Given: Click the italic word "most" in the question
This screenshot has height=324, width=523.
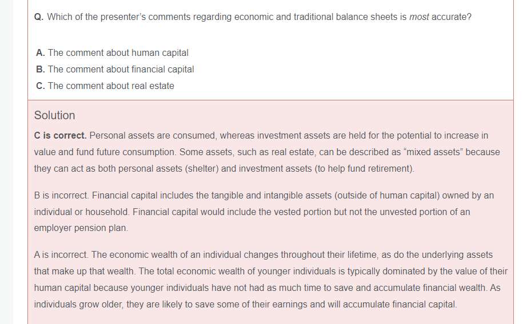Looking at the screenshot, I should (419, 17).
